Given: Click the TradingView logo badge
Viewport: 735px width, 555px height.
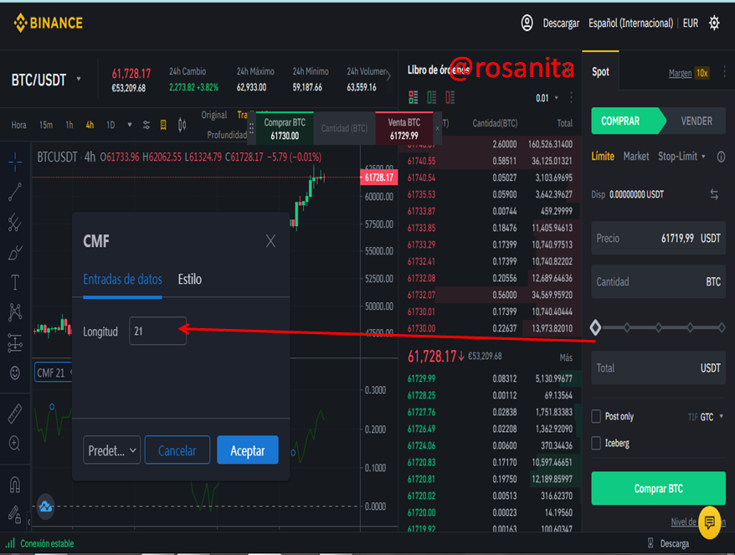Looking at the screenshot, I should pyautogui.click(x=45, y=506).
